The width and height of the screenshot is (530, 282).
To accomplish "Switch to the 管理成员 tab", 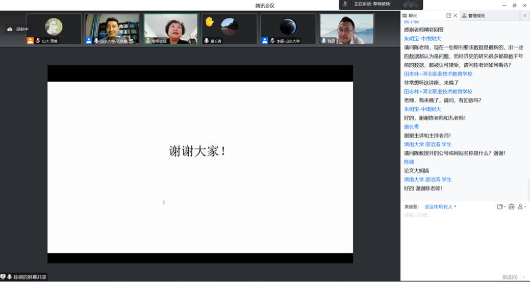I will (476, 16).
